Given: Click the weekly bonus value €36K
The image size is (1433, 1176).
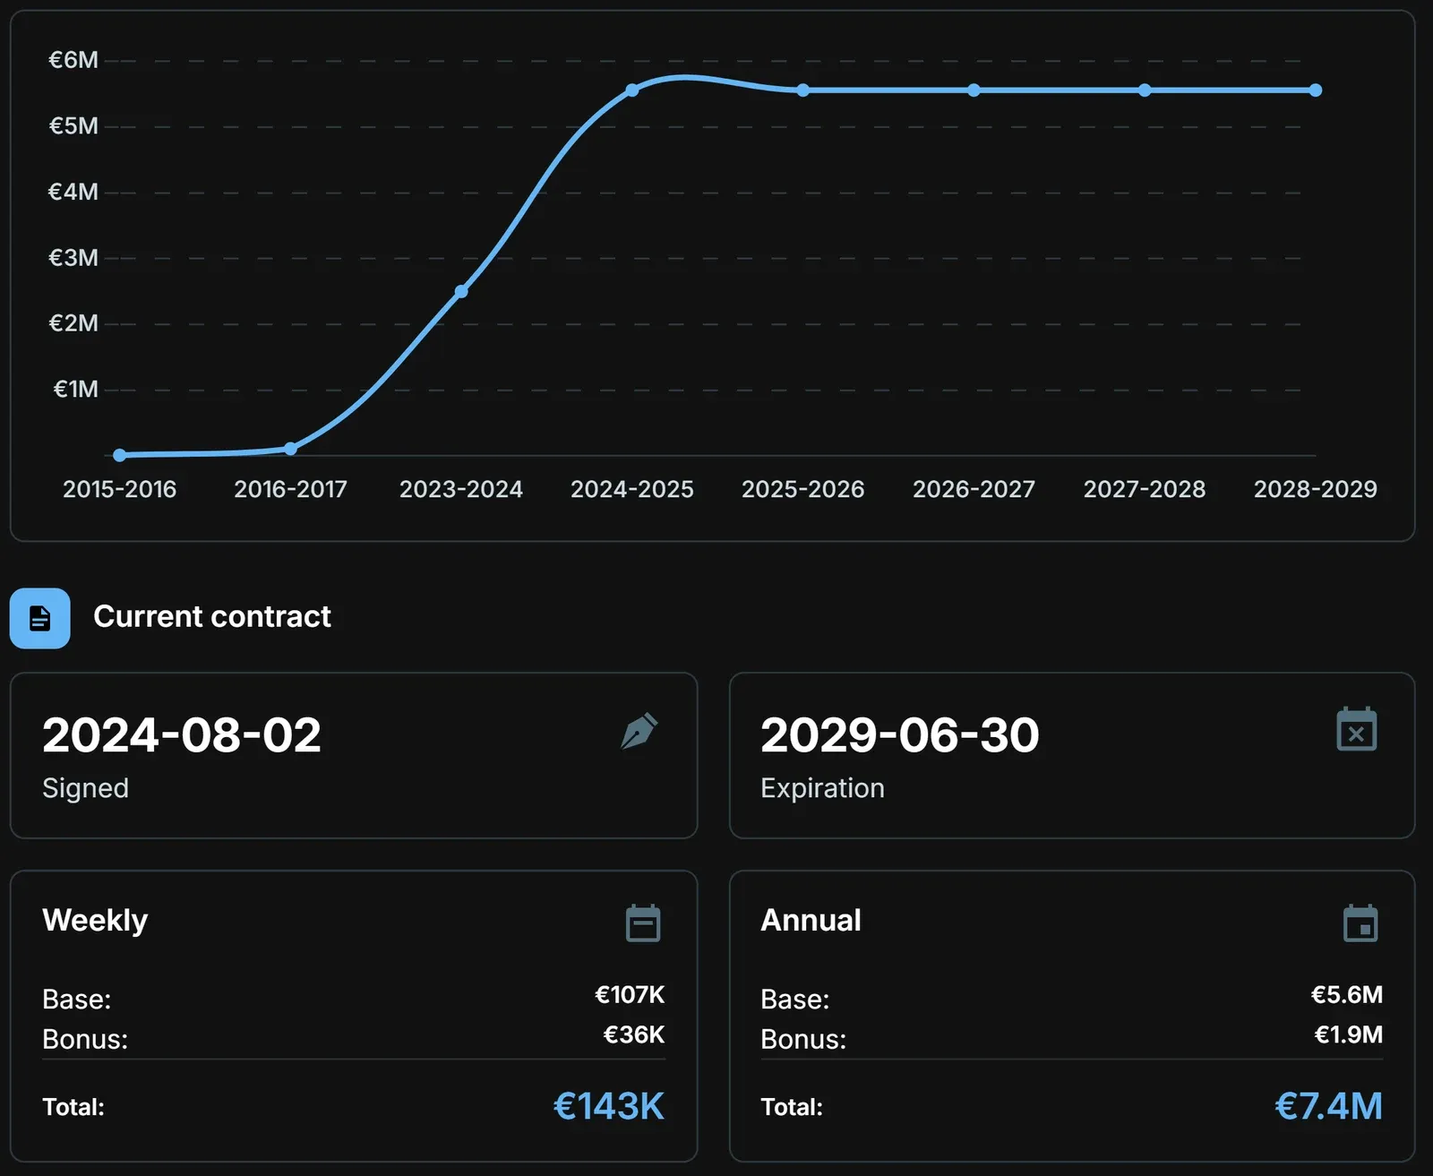Looking at the screenshot, I should tap(634, 1035).
